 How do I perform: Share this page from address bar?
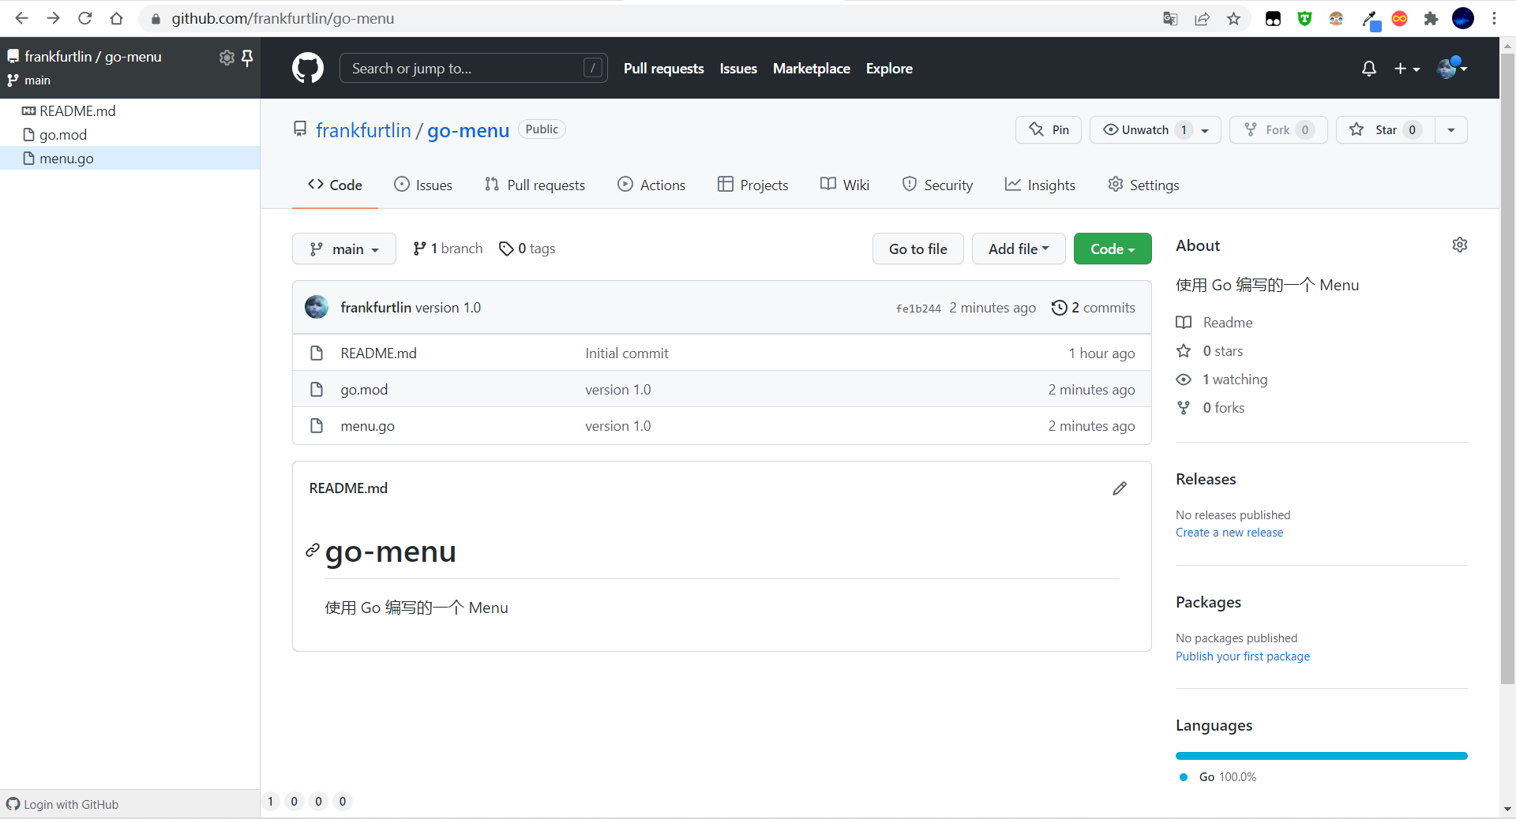[x=1202, y=19]
